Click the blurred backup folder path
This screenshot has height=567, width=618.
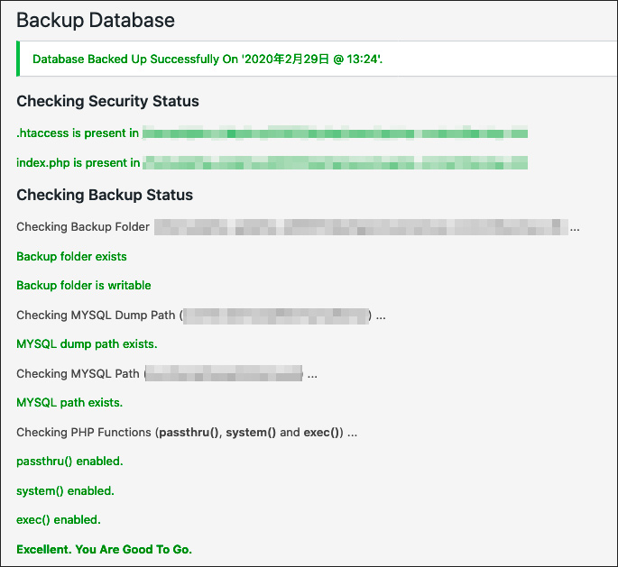point(361,227)
